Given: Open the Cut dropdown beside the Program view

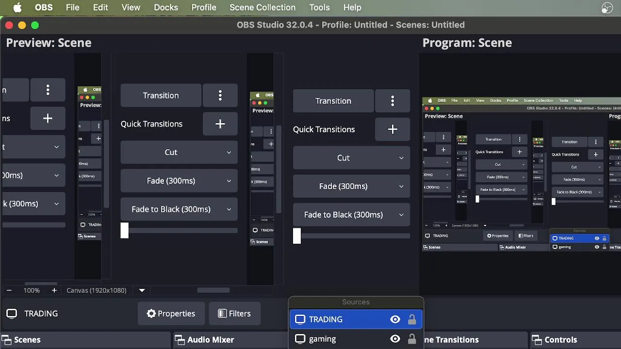Looking at the screenshot, I should [x=351, y=158].
